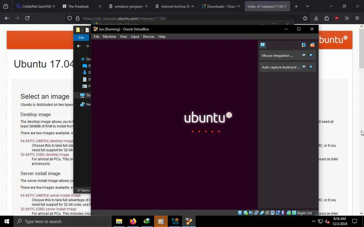Open the VirtualBox Devices menu
This screenshot has width=364, height=227.
pyautogui.click(x=149, y=37)
